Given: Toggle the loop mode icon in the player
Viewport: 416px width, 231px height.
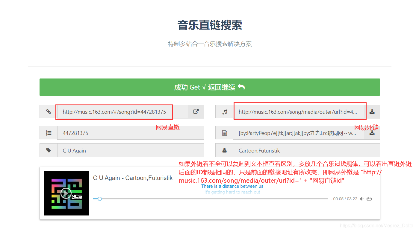Looking at the screenshot, I should click(369, 199).
